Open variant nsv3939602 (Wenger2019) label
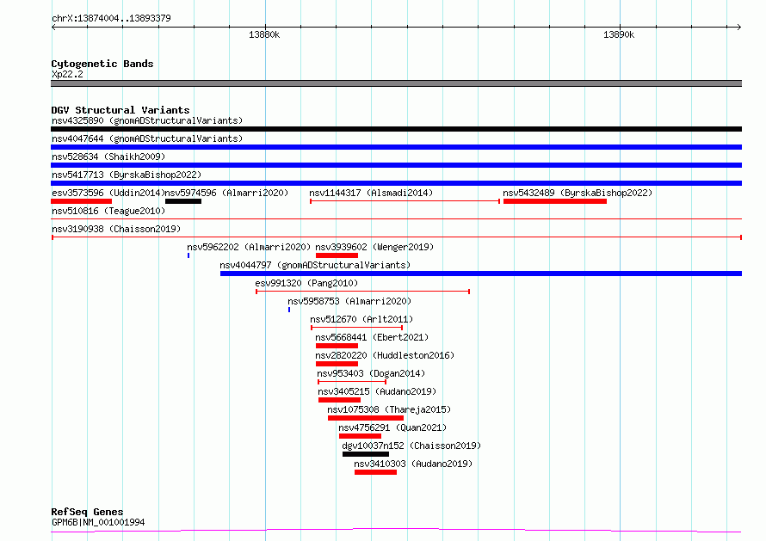 (374, 247)
